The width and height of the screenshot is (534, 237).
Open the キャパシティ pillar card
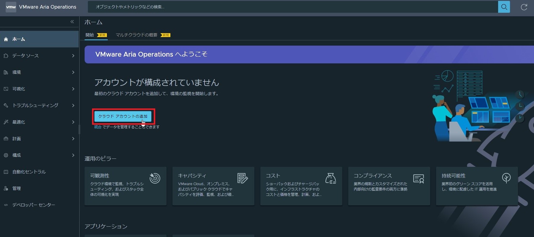coord(213,186)
